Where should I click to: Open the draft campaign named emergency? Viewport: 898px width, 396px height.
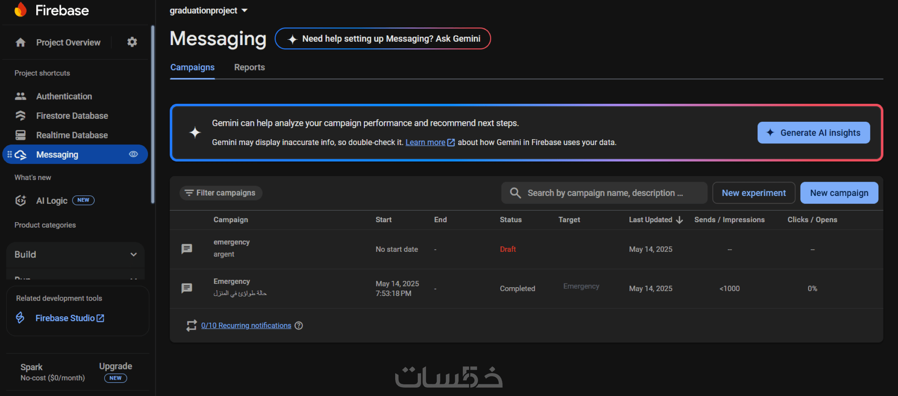pyautogui.click(x=231, y=242)
